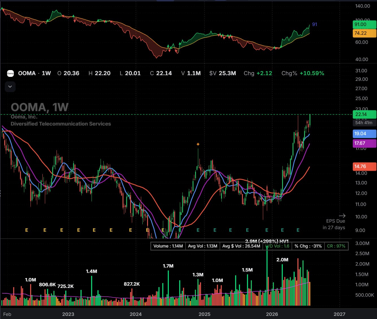
Task: Click the CR : 97% stat box
Action: (336, 246)
